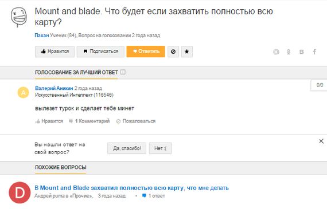
Task: Open similar question about capturing whole map
Action: tap(131, 188)
